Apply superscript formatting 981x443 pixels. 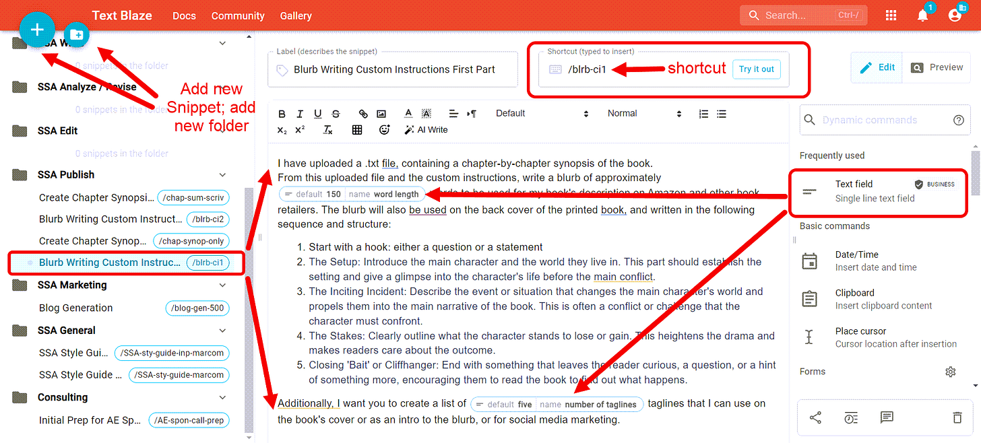coord(300,130)
